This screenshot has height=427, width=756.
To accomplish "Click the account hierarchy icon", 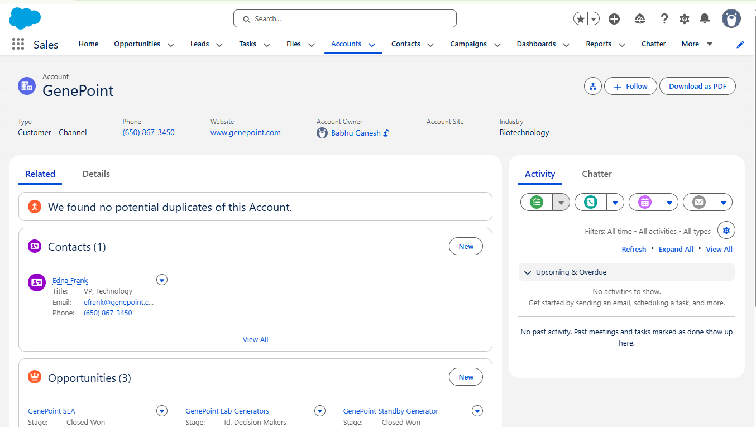I will (x=592, y=87).
